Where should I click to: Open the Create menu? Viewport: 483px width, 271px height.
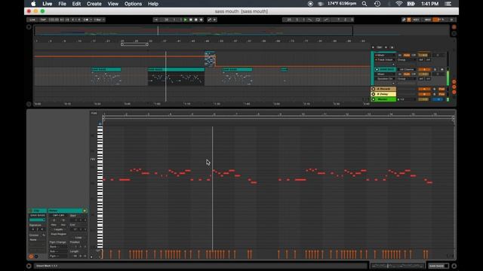coord(94,4)
